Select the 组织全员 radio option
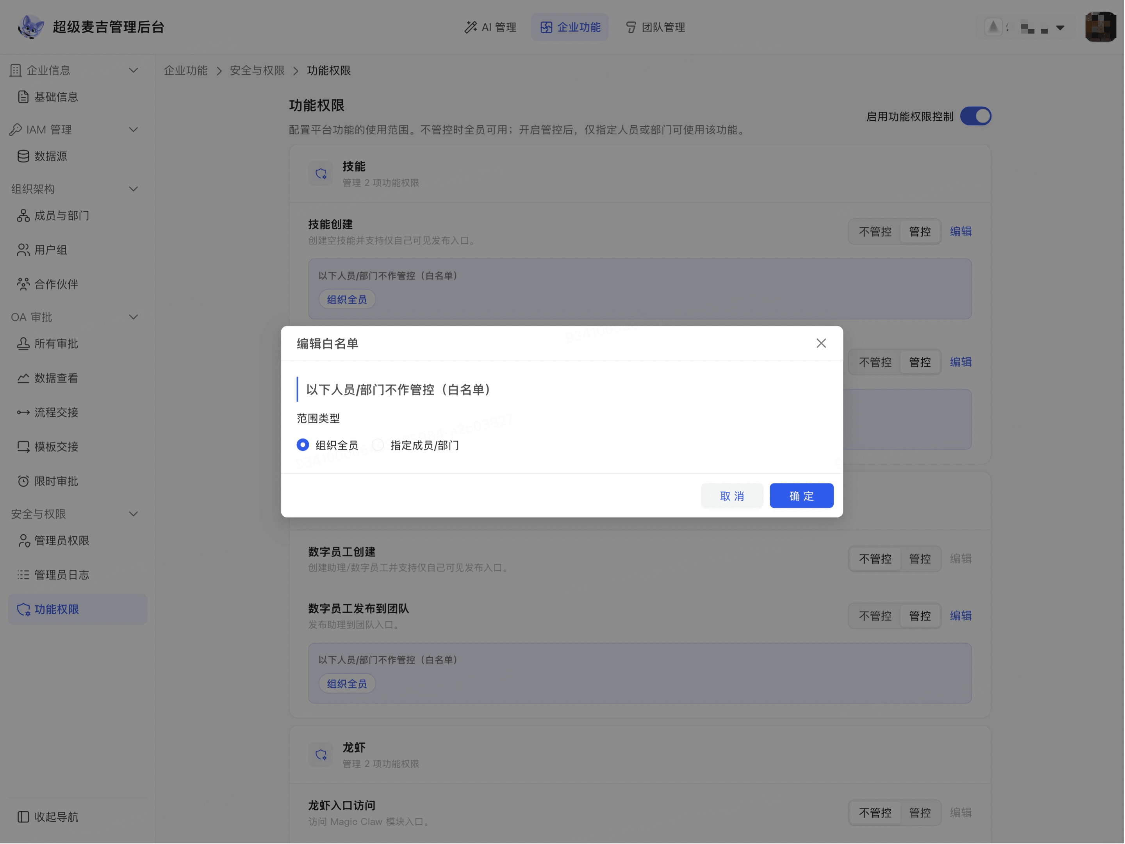This screenshot has height=844, width=1125. (x=303, y=445)
